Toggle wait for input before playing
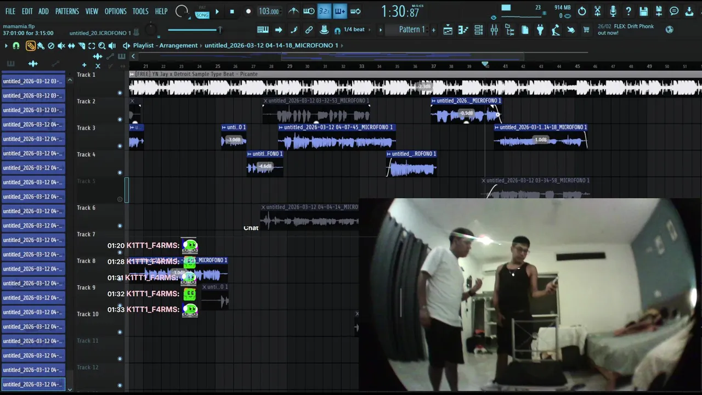The height and width of the screenshot is (395, 702). 309,12
